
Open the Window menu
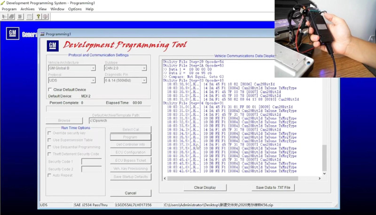click(57, 9)
